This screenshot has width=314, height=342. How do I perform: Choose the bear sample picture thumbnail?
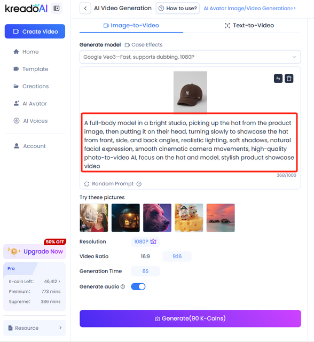157,217
